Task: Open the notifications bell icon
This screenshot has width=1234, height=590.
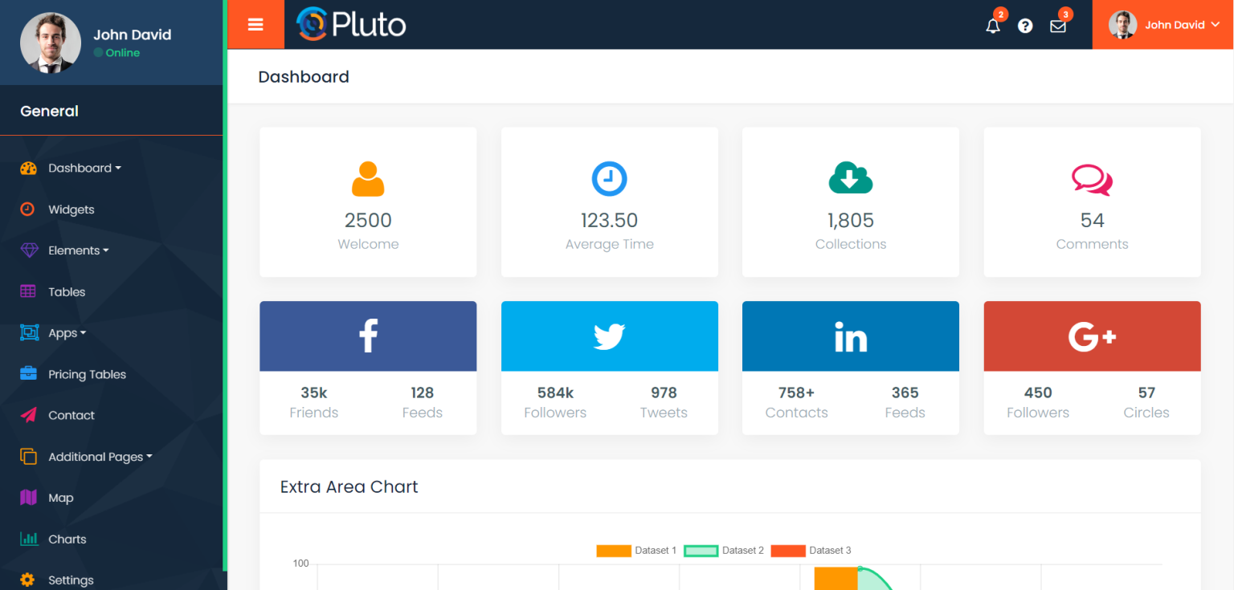Action: pos(993,26)
